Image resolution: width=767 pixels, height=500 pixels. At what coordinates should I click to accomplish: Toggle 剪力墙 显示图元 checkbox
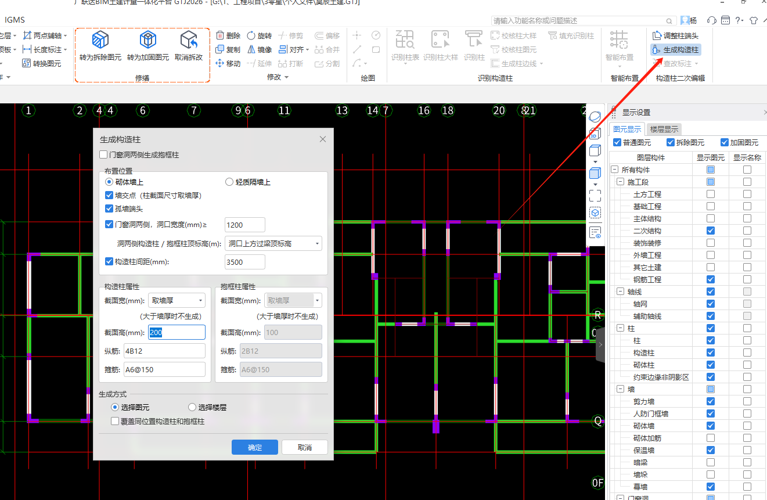pos(711,401)
